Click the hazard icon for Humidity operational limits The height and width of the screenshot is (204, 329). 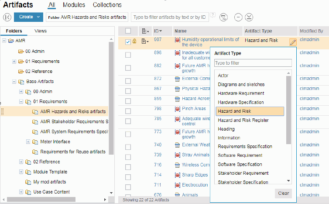coord(178,40)
